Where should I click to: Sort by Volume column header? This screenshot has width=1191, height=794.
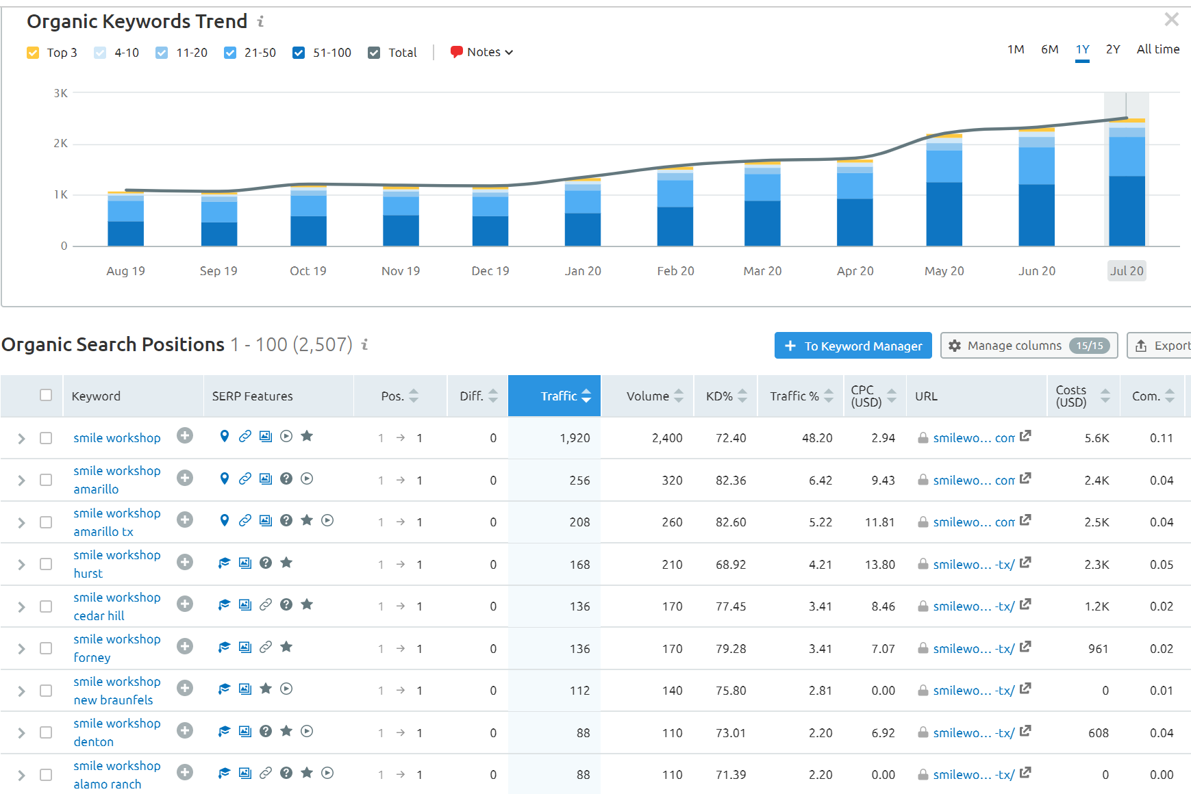pyautogui.click(x=647, y=396)
